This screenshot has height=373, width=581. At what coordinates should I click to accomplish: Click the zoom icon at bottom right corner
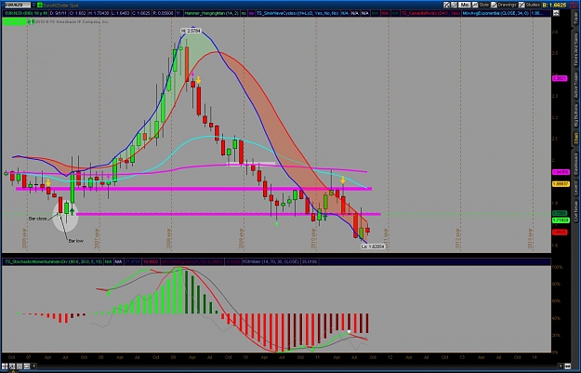tap(568, 366)
